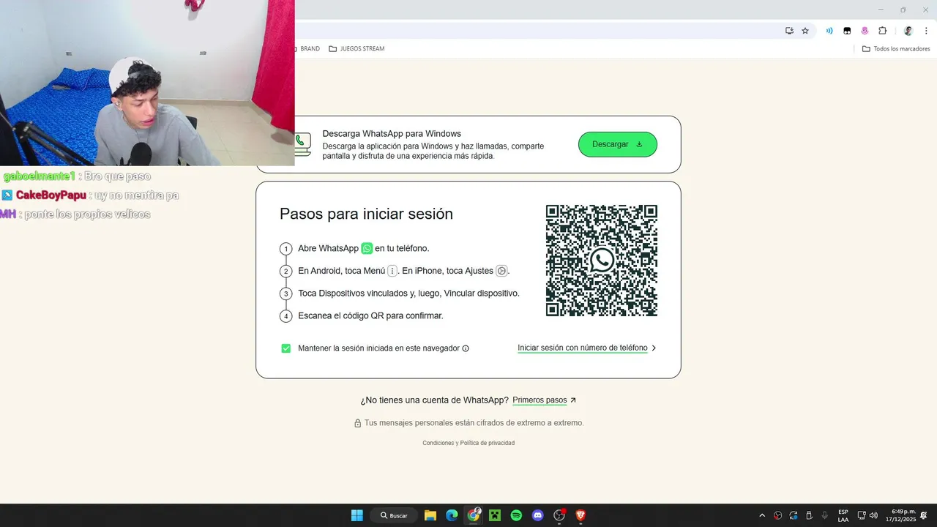Screen dimensions: 937x527
Task: Switch to Google Chrome in the taskbar
Action: coord(474,515)
